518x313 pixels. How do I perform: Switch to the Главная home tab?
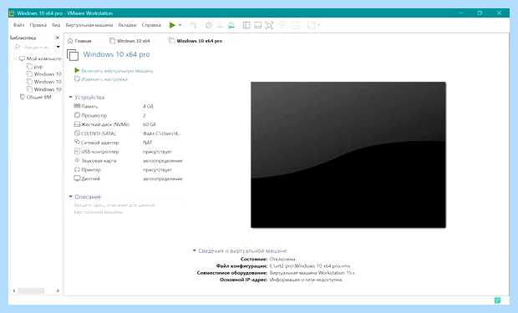pos(79,41)
